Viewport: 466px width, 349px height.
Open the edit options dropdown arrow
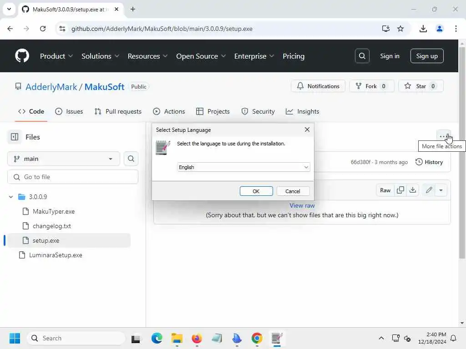click(x=441, y=190)
